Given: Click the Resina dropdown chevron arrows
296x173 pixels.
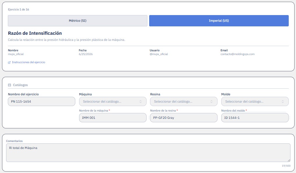Looking at the screenshot, I should click(212, 101).
